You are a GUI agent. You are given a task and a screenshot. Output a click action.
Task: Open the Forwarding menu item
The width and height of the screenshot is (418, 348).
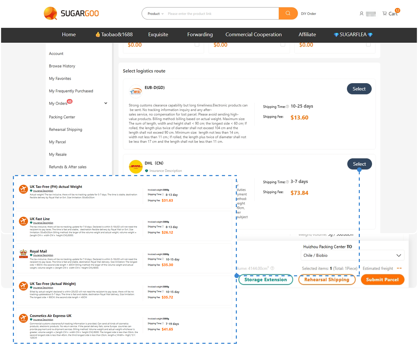[x=200, y=34]
